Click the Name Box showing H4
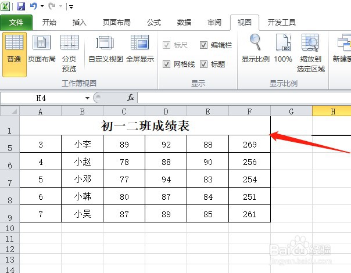The height and width of the screenshot is (273, 351). pyautogui.click(x=41, y=98)
